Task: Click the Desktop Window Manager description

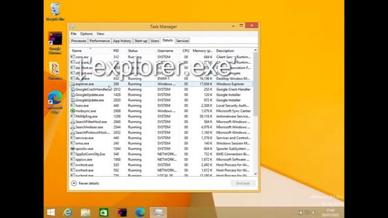Action: (233, 79)
